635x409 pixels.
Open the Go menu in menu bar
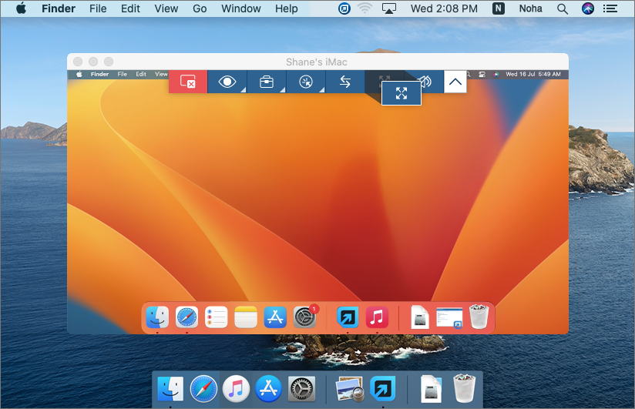[x=200, y=8]
